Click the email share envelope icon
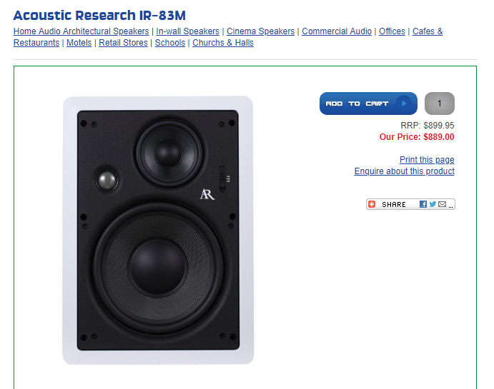 (x=442, y=204)
